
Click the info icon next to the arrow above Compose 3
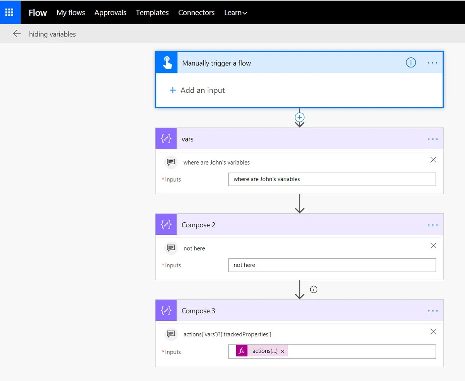(314, 289)
